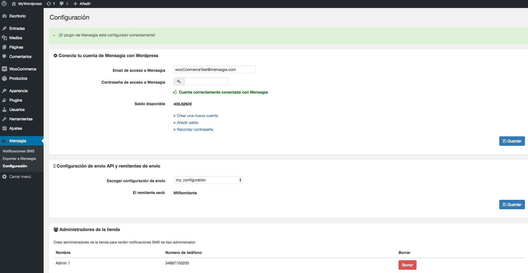Open the WooCommerce sidebar icon
The width and height of the screenshot is (528, 273).
pos(4,69)
